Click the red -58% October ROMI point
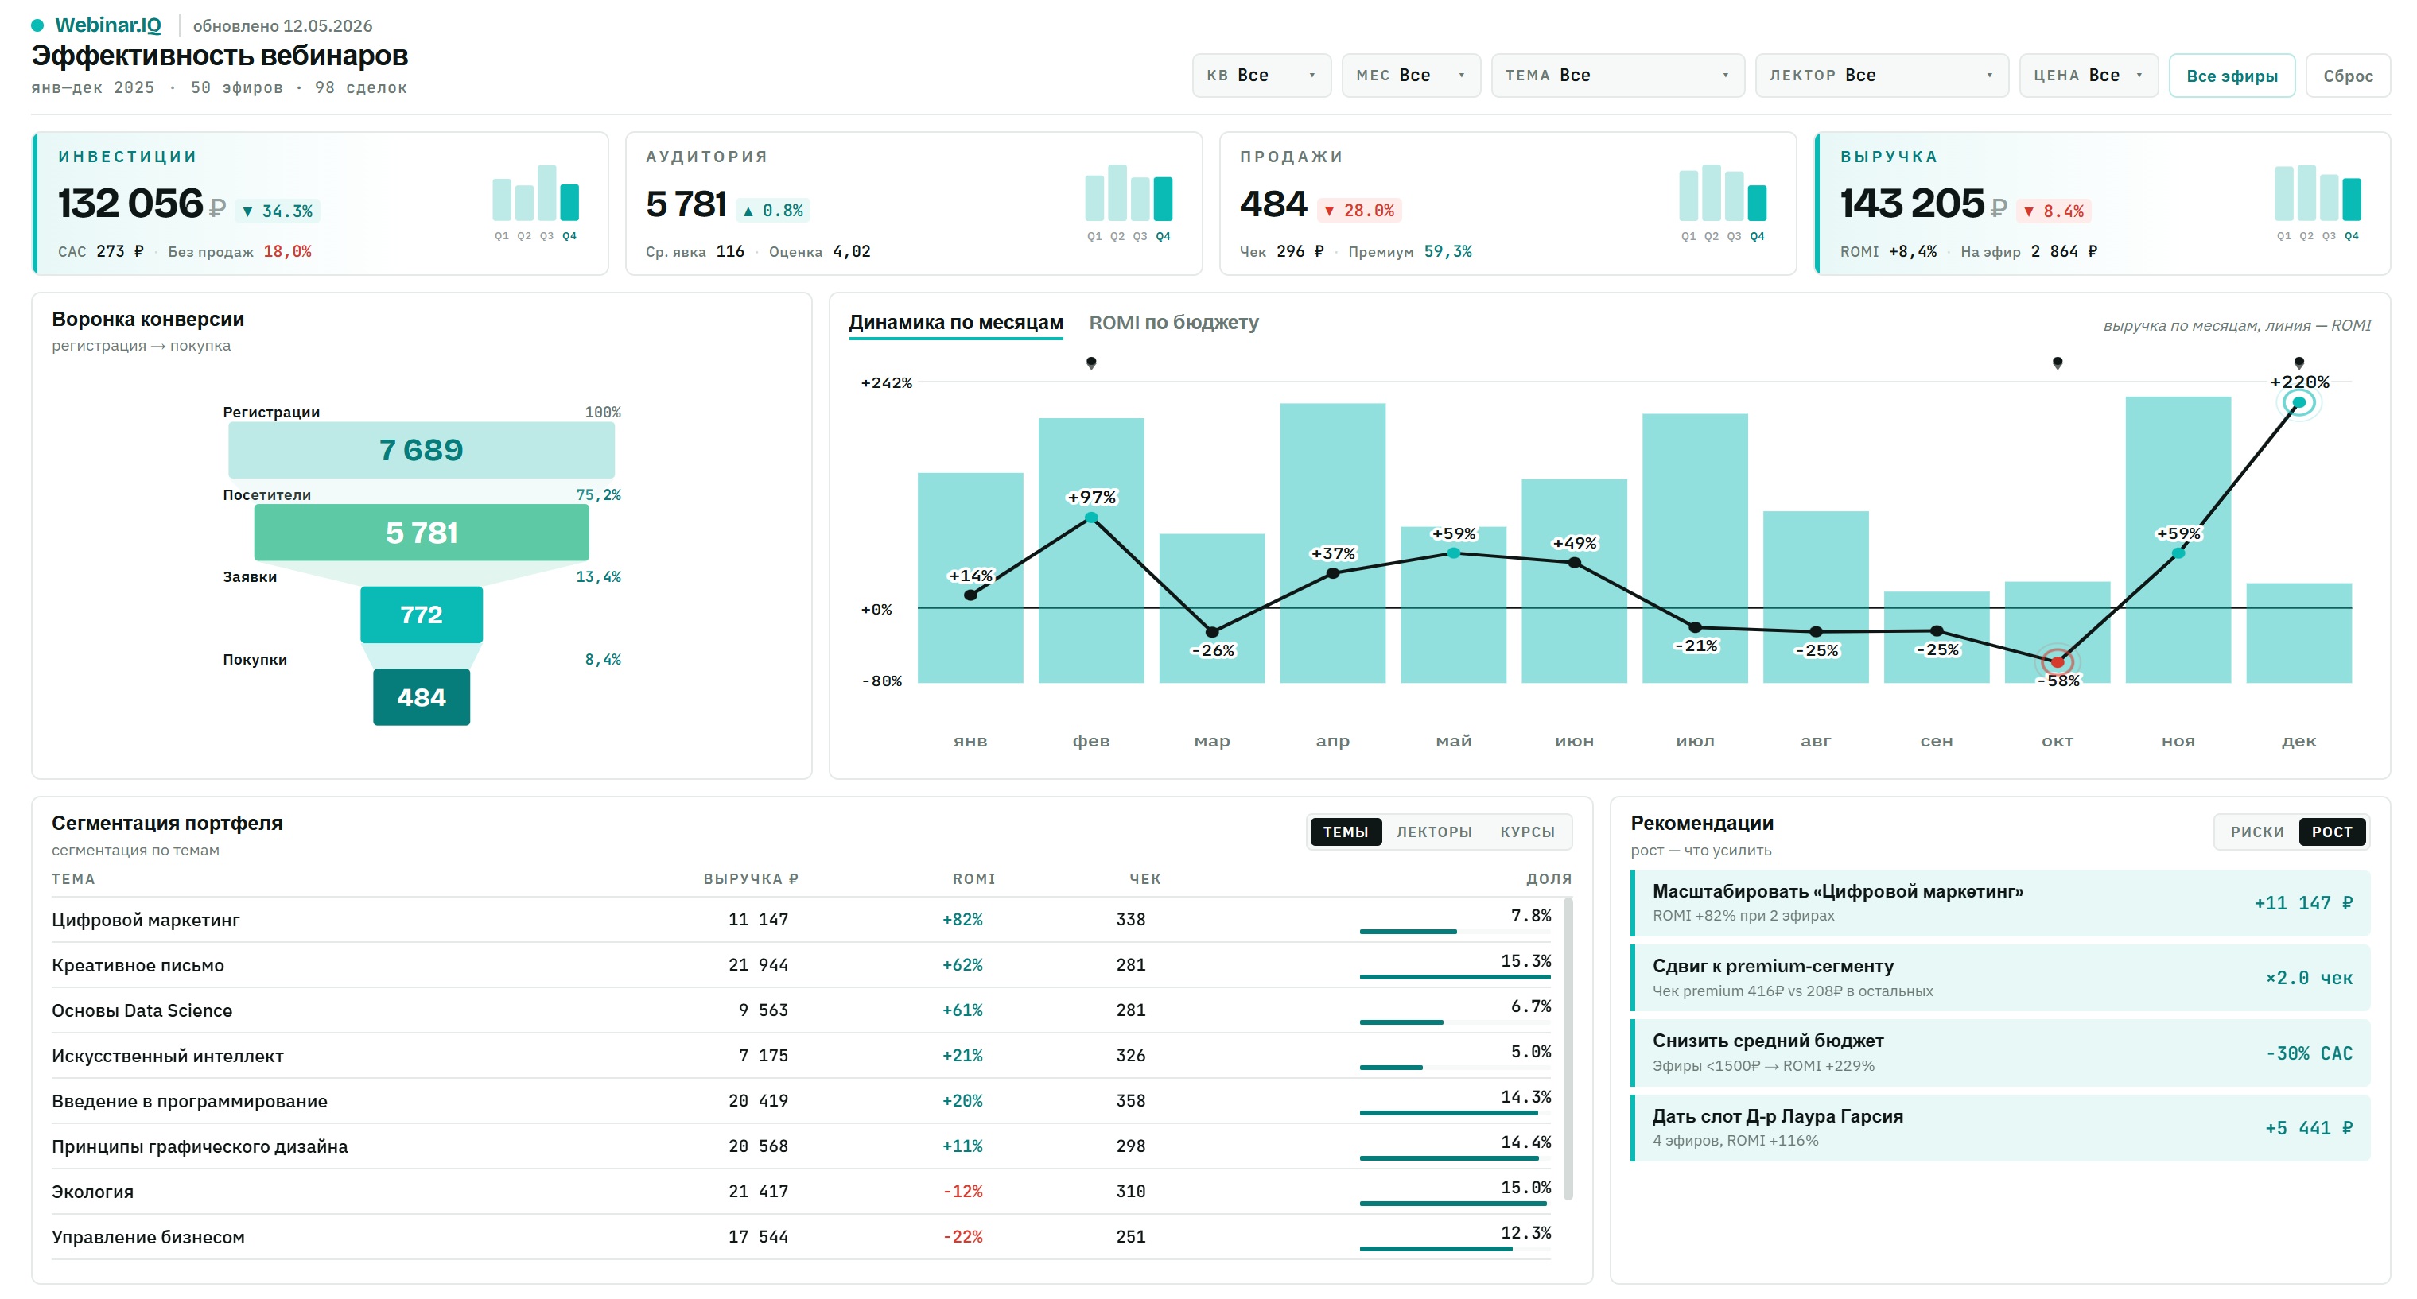 click(2057, 662)
